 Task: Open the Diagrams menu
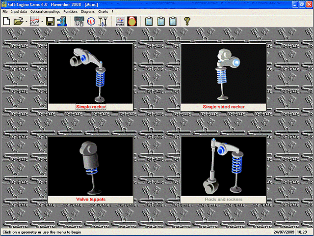click(x=88, y=12)
